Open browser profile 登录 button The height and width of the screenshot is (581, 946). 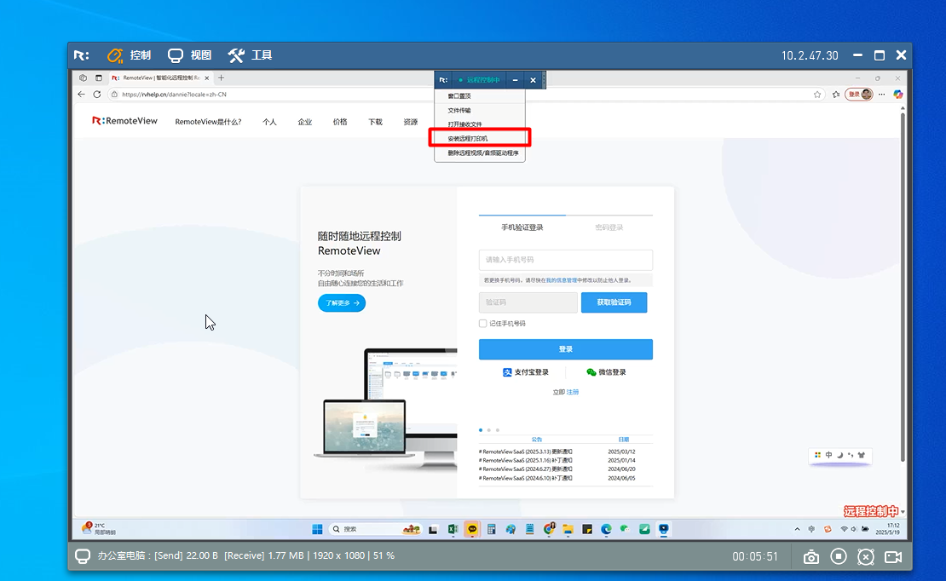click(x=858, y=94)
